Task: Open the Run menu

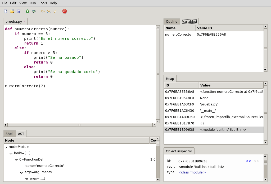Action: (x=33, y=3)
